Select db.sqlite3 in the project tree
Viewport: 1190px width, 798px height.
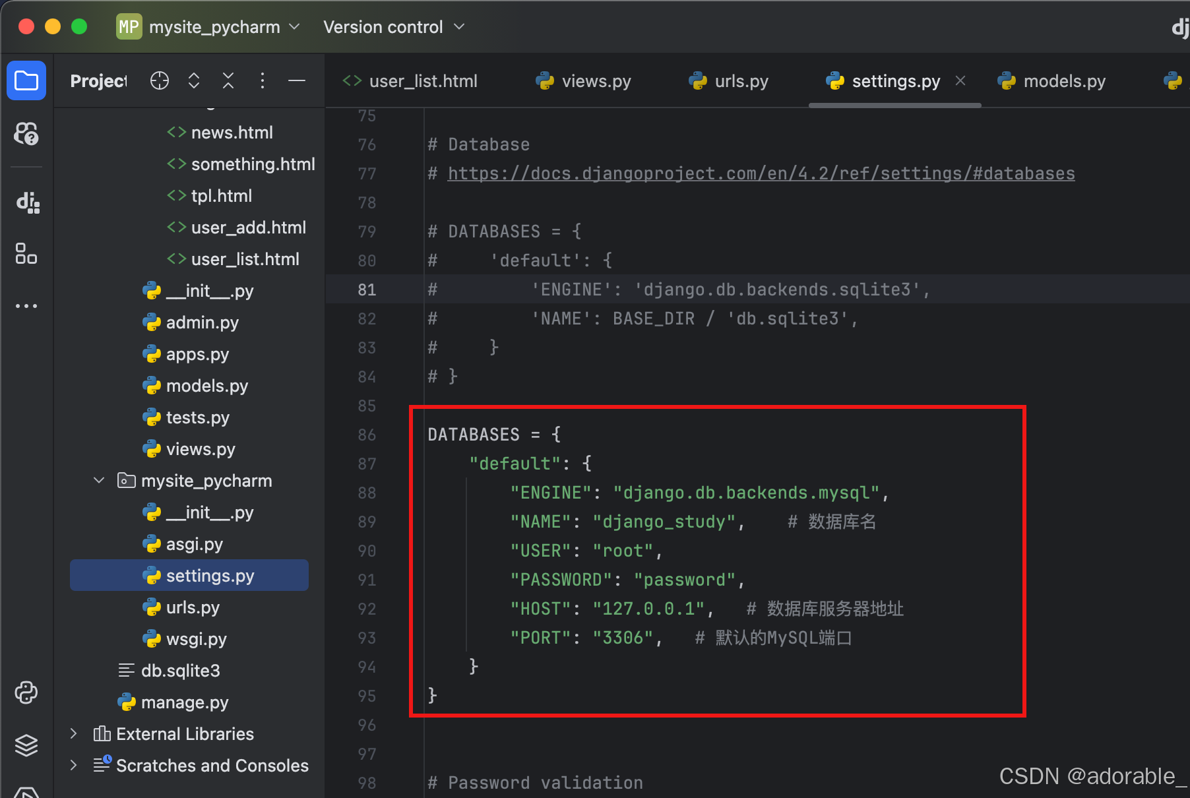pos(180,671)
